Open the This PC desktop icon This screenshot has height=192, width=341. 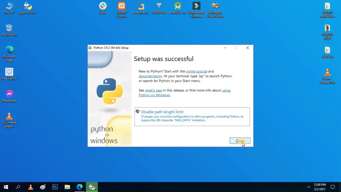pos(9,8)
